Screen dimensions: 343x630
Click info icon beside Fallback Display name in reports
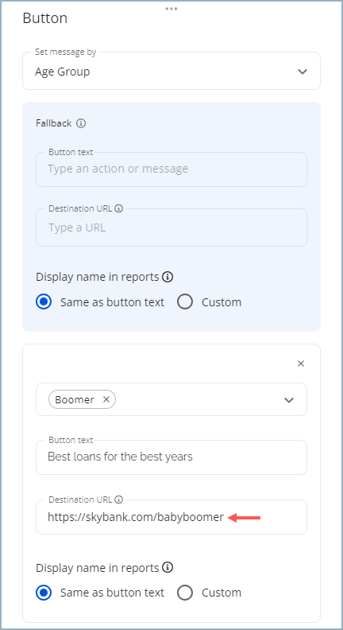[x=168, y=277]
